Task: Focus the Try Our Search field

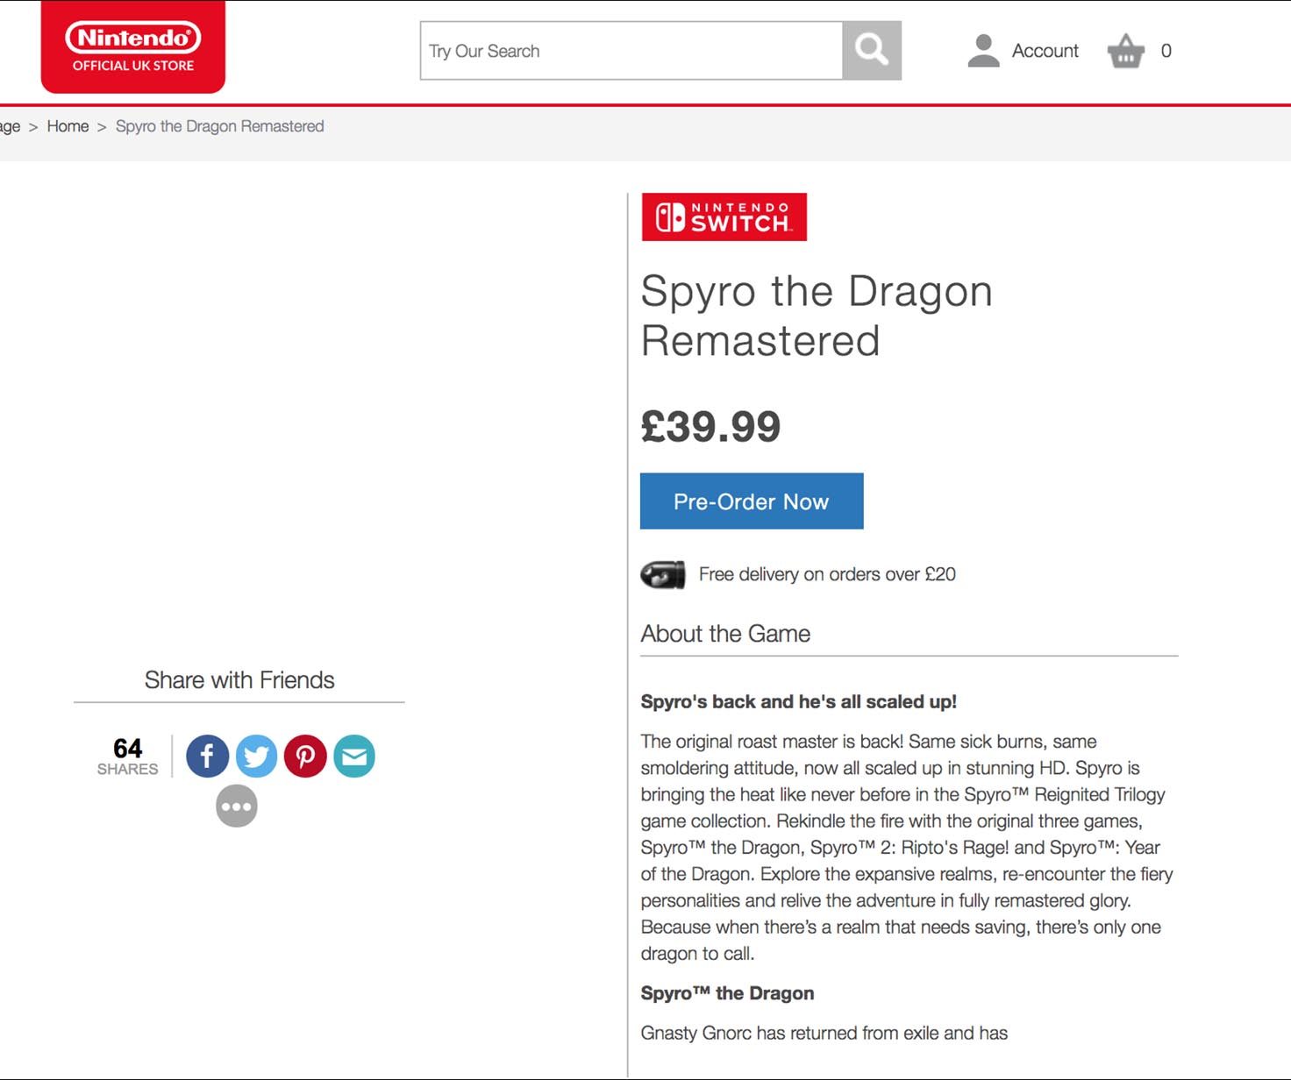Action: (x=631, y=51)
